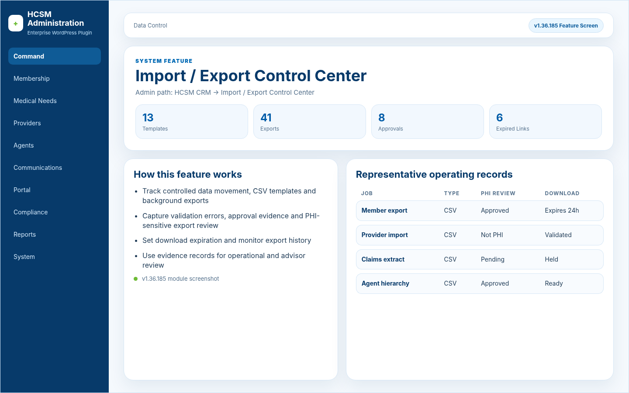The image size is (629, 393).
Task: Click CSV type in Agent hierarchy row
Action: (450, 283)
